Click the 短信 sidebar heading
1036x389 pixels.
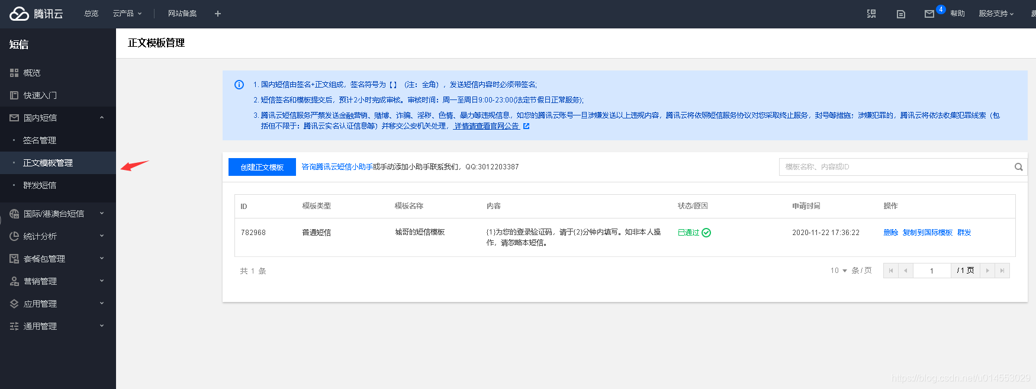pyautogui.click(x=19, y=44)
